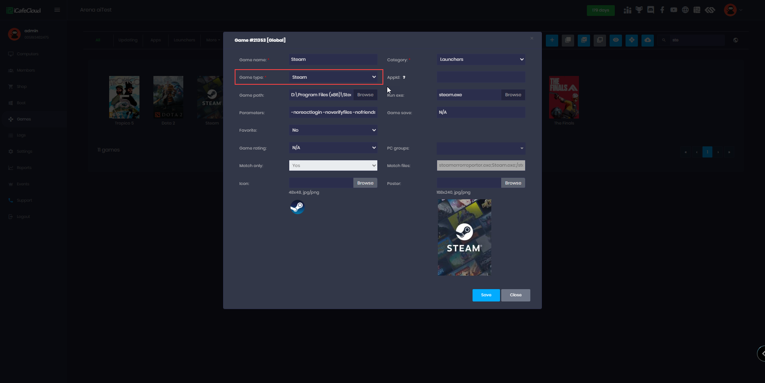Close dialog with the X icon
This screenshot has height=383, width=765.
532,38
